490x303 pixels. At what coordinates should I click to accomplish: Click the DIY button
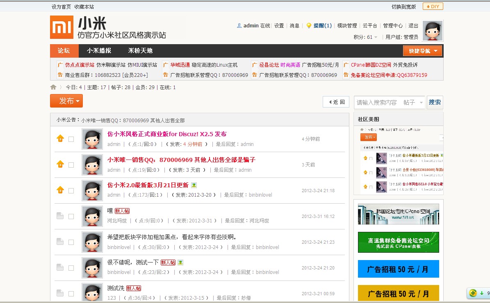(433, 7)
